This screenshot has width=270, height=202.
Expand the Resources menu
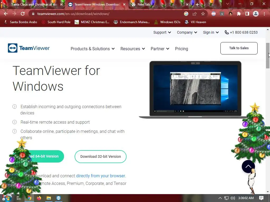tap(133, 49)
